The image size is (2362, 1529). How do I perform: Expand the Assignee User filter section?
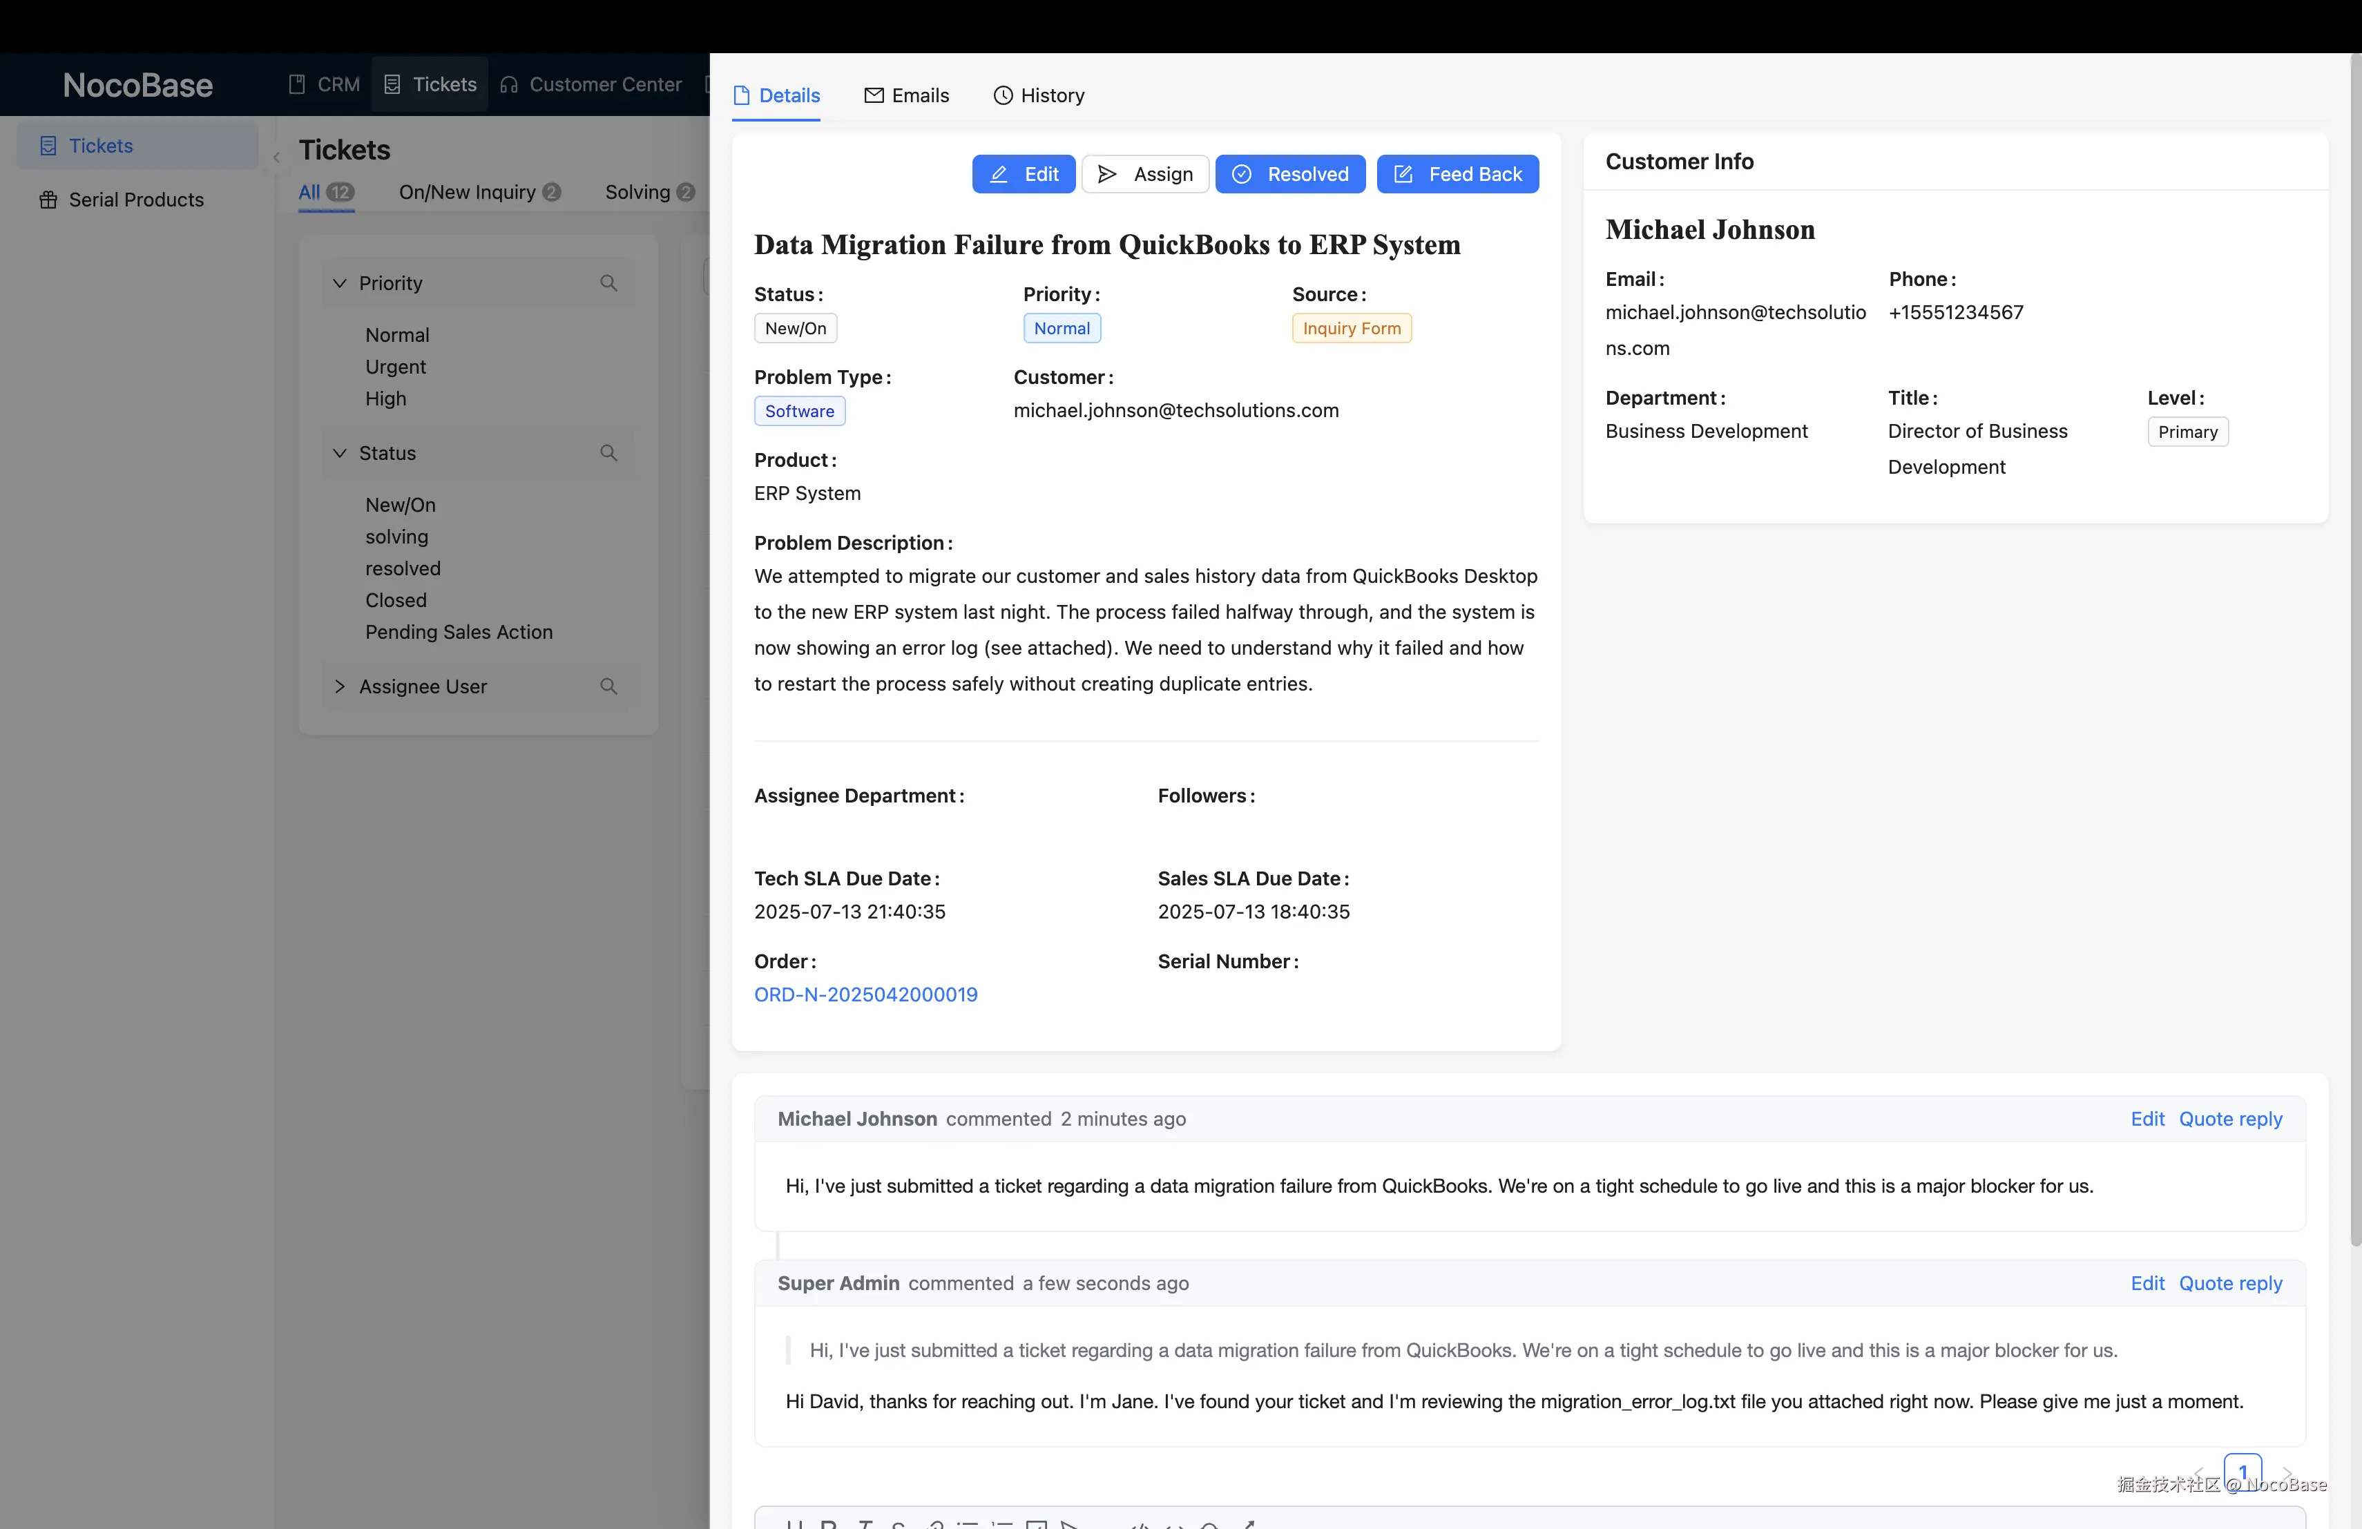click(x=340, y=686)
